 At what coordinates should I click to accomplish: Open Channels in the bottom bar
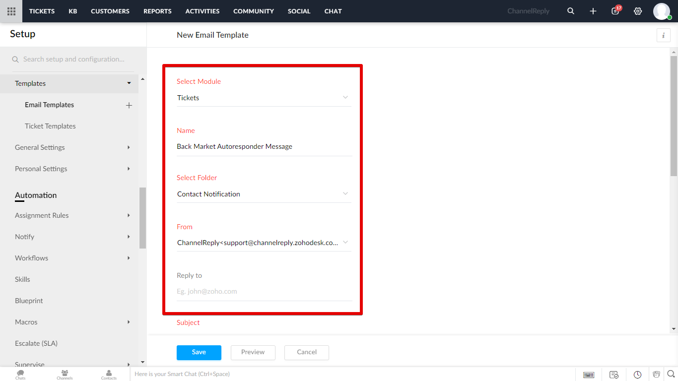(65, 375)
